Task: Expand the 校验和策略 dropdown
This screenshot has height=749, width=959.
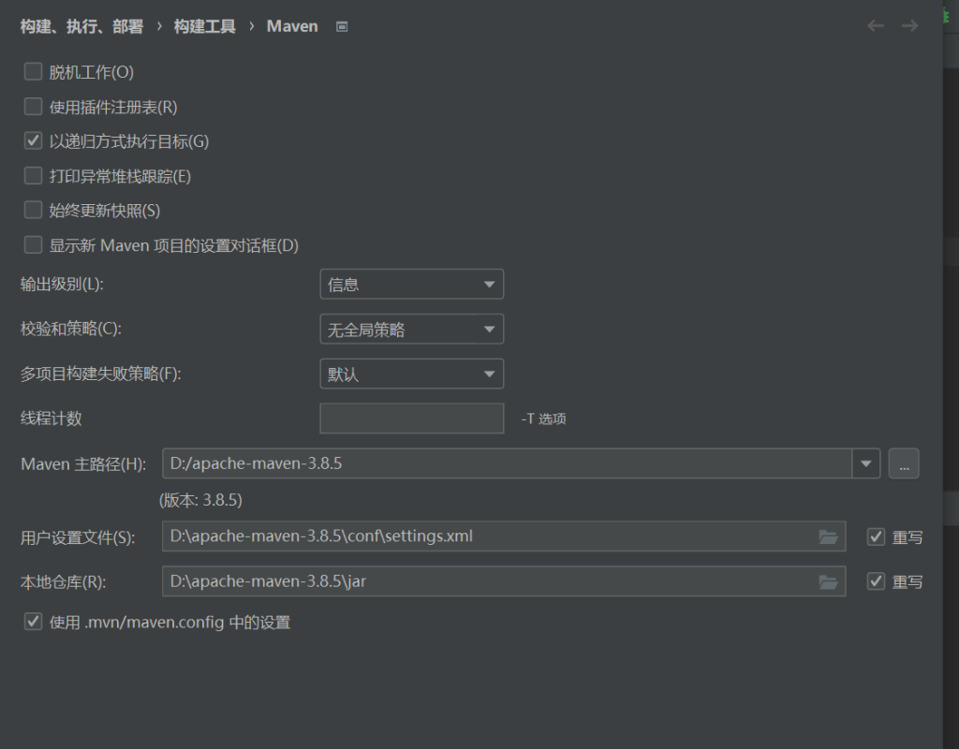Action: (411, 330)
